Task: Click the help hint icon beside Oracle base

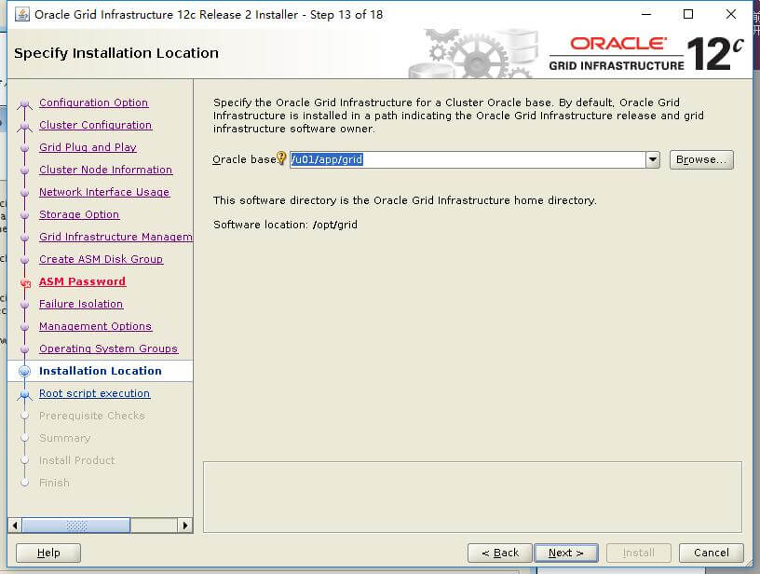Action: coord(281,158)
